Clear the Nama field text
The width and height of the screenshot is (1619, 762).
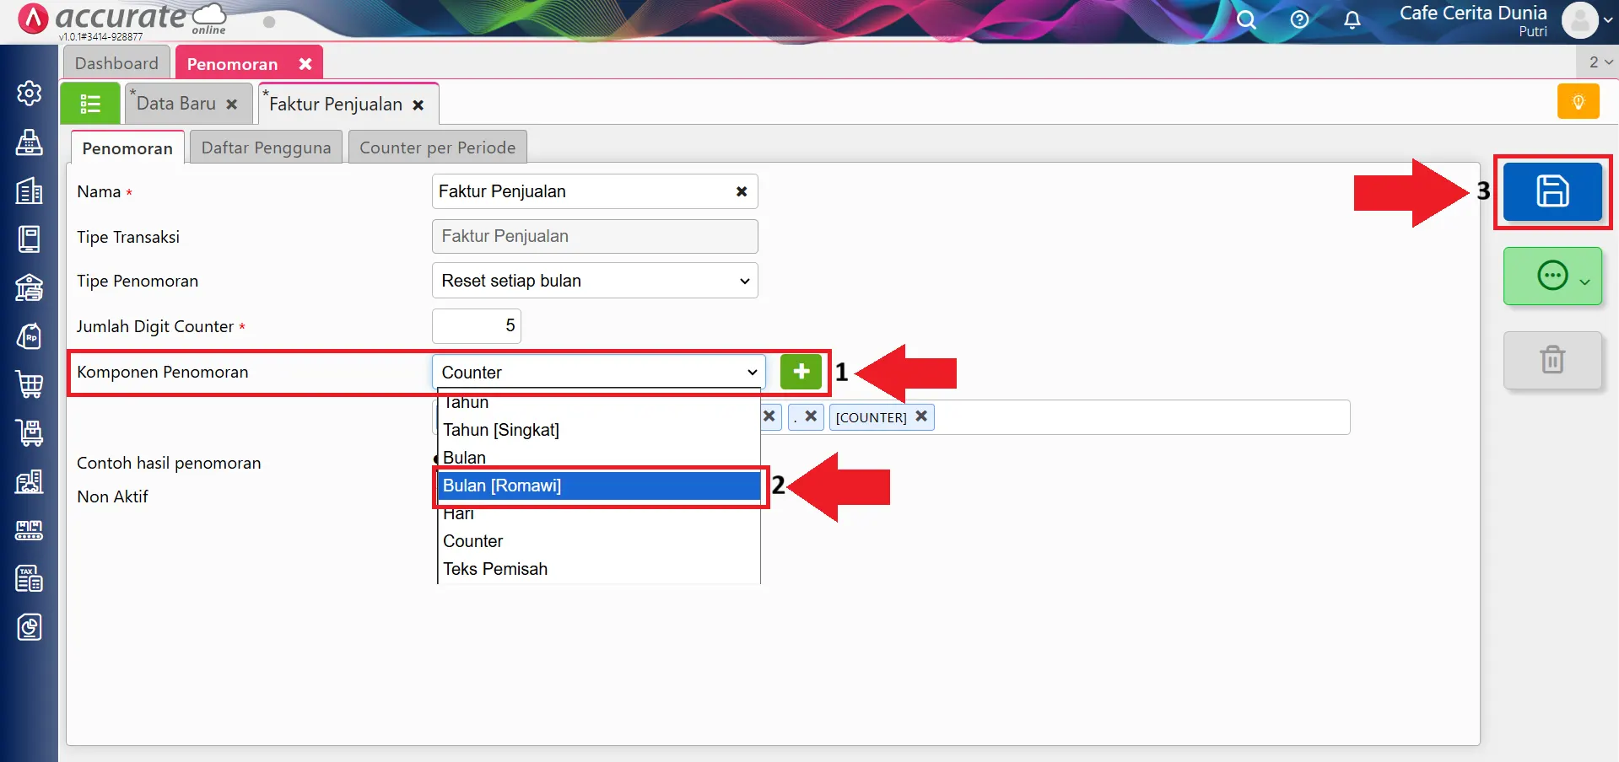(742, 191)
